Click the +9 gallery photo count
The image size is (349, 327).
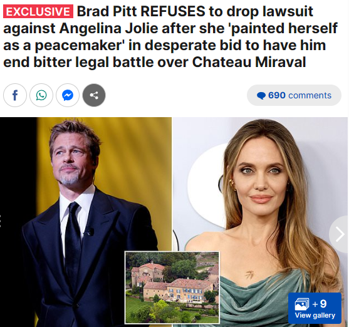click(x=320, y=304)
